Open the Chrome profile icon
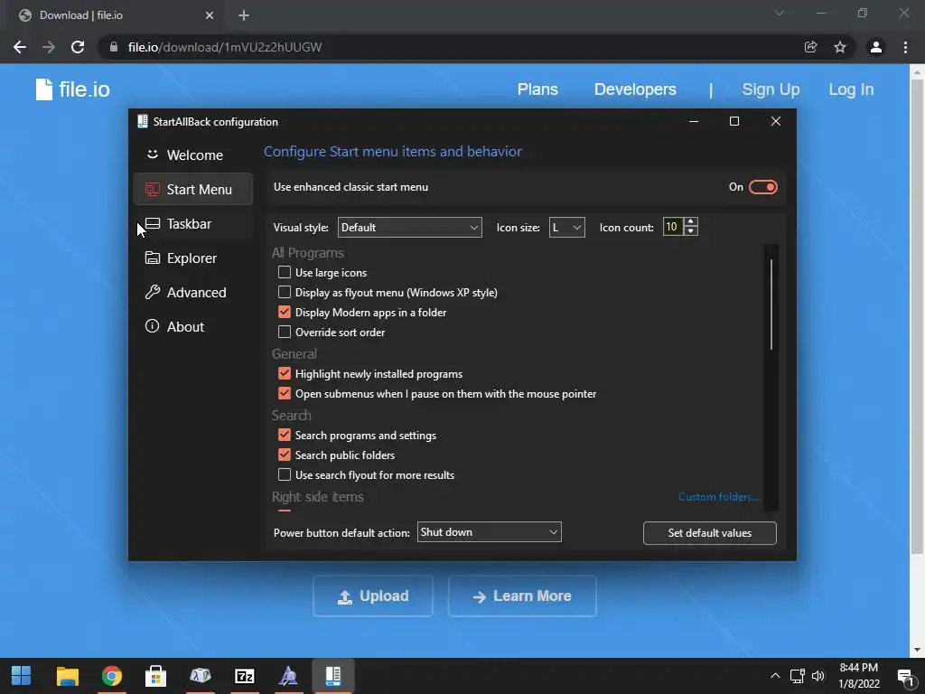Viewport: 925px width, 694px height. (x=876, y=47)
